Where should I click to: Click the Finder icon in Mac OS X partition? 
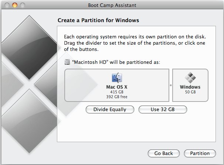116,78
